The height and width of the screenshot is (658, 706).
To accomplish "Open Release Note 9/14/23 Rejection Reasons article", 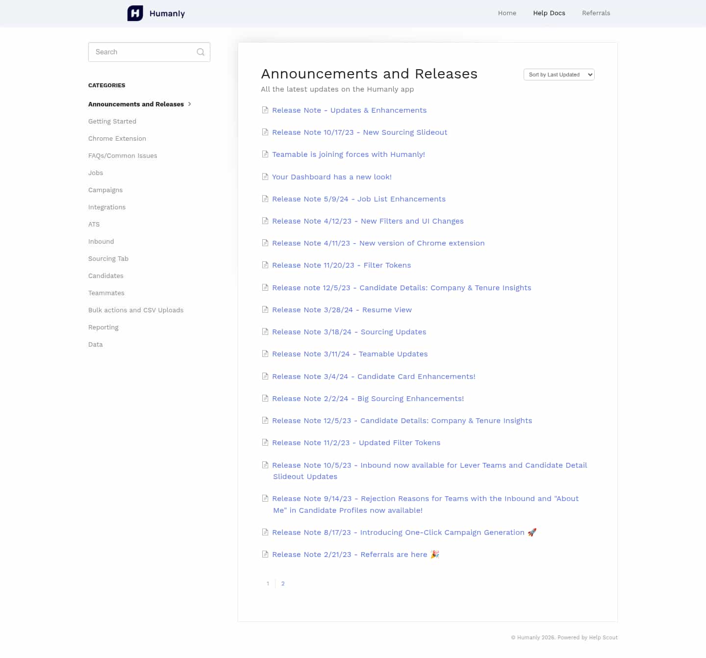I will click(426, 505).
